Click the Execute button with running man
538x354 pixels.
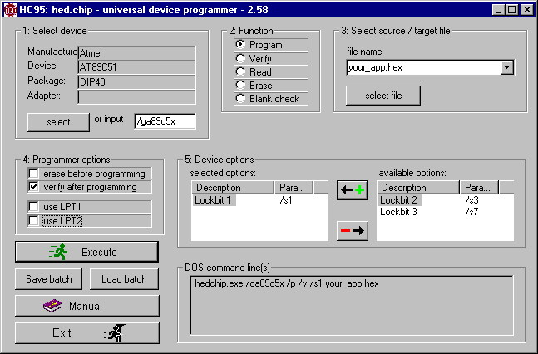[x=86, y=252]
